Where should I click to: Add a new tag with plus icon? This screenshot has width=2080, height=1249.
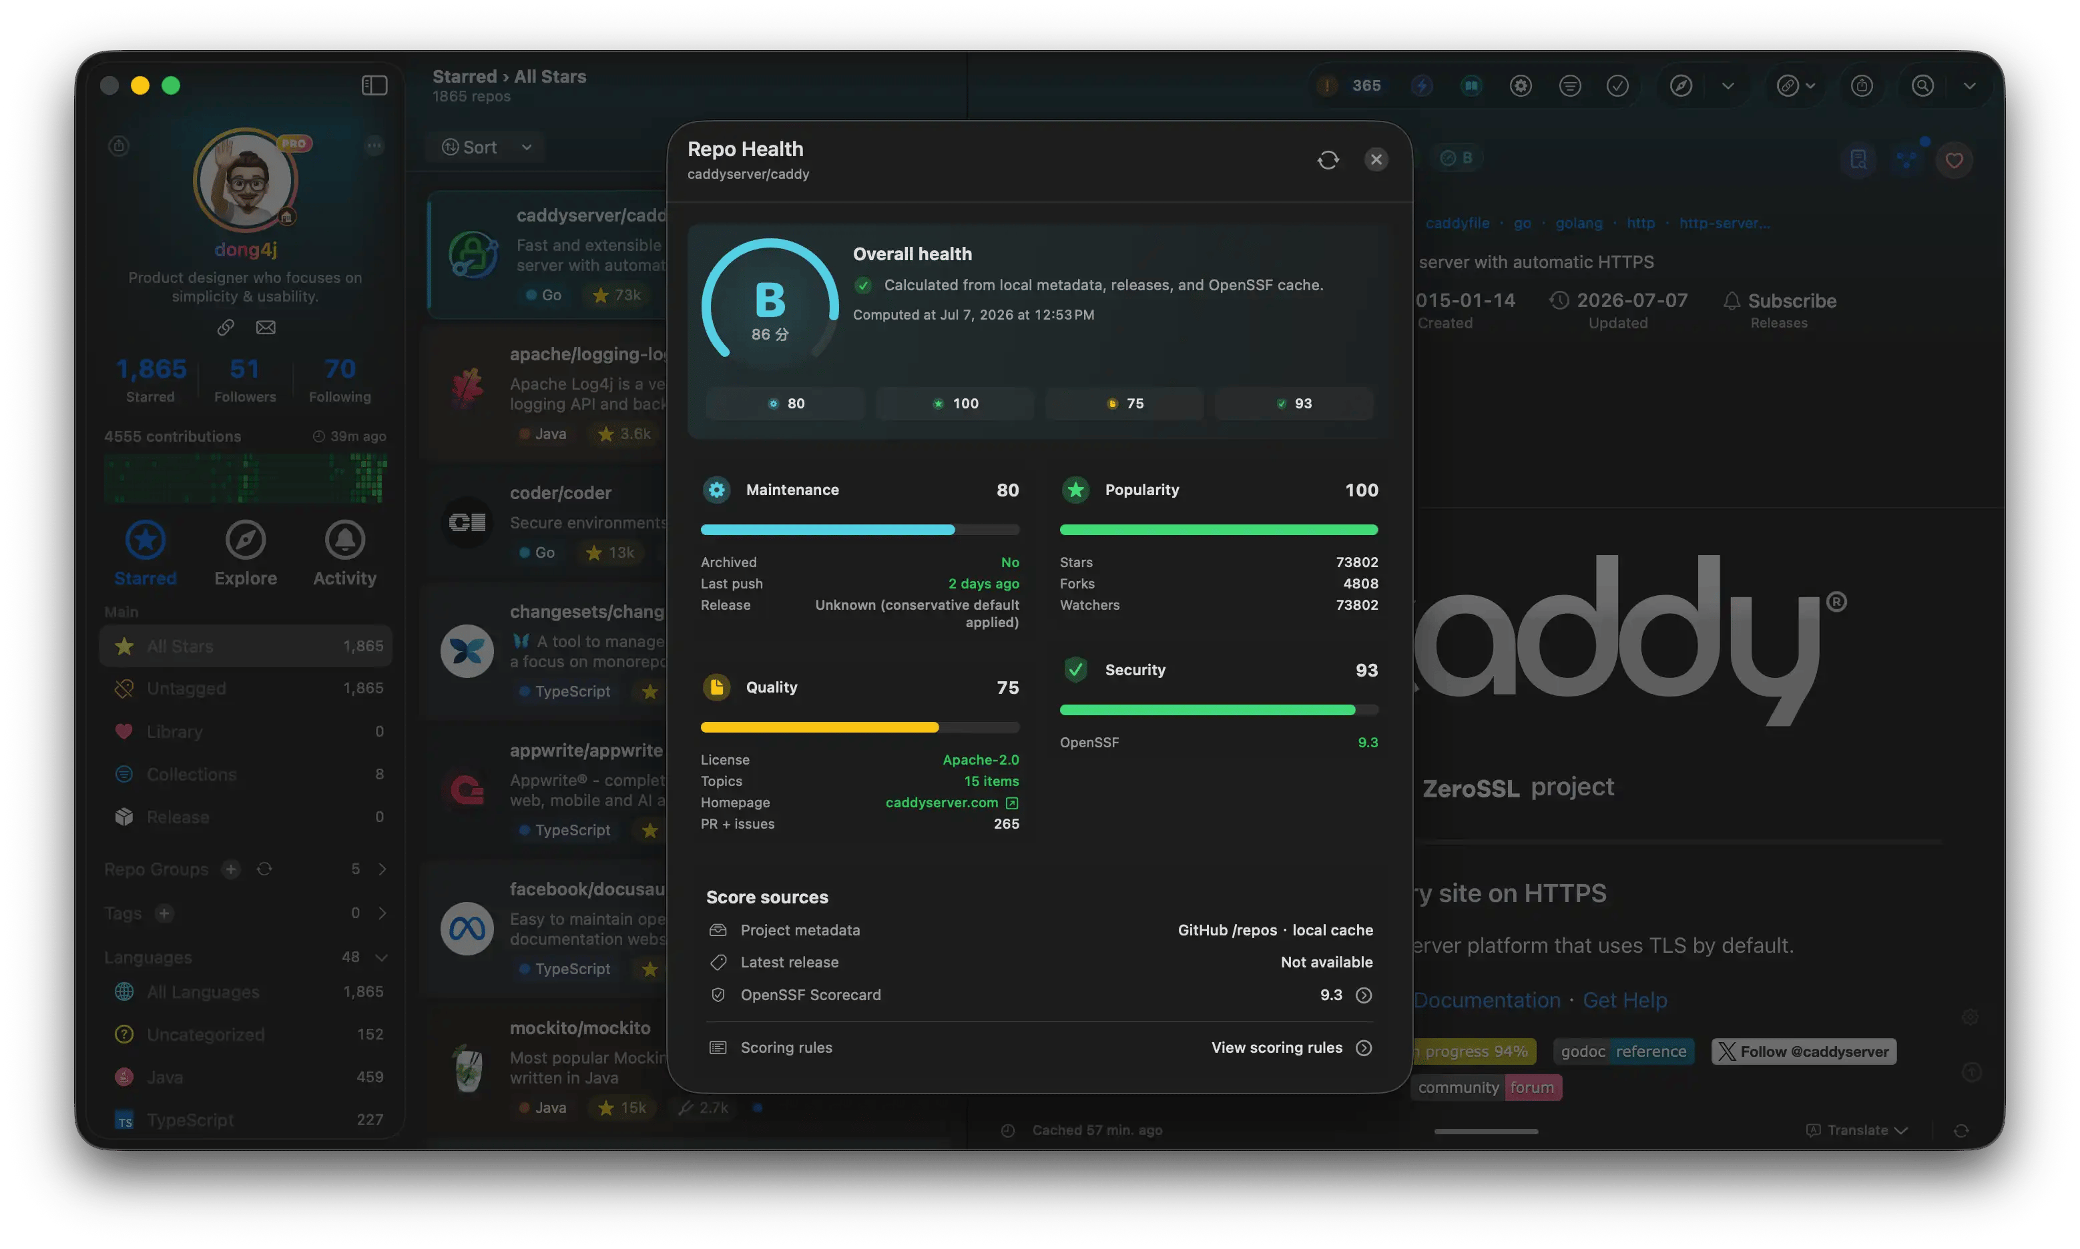(164, 912)
